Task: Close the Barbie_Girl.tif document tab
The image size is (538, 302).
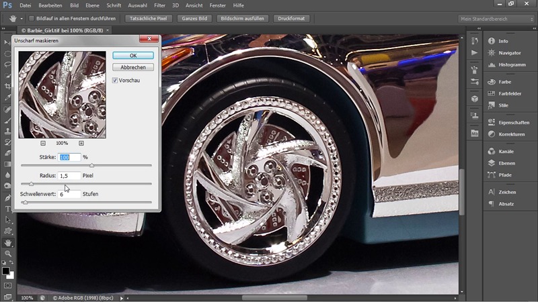Action: coord(108,30)
